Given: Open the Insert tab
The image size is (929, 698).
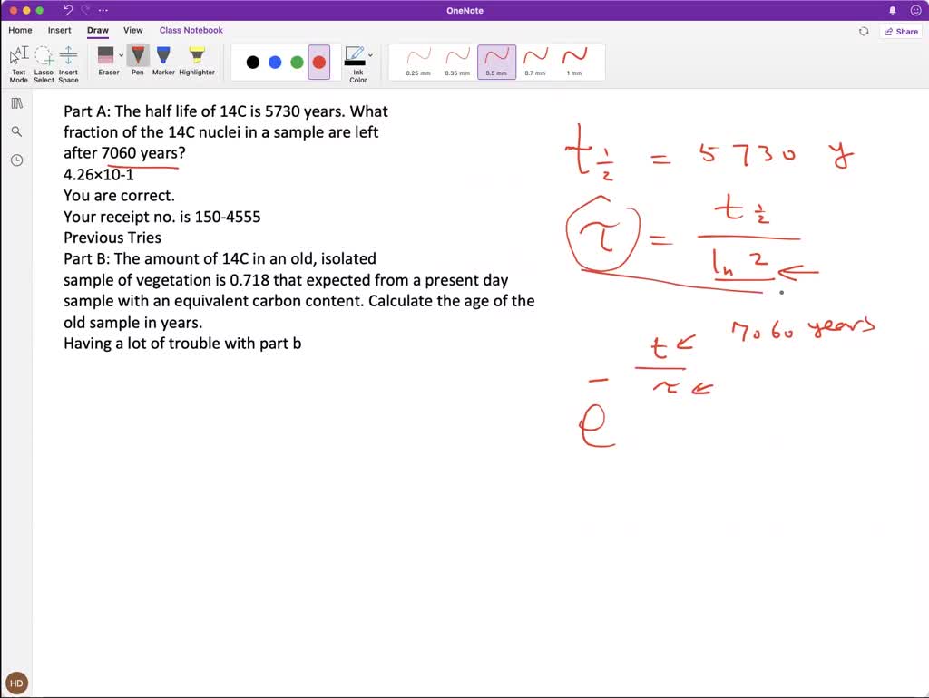Looking at the screenshot, I should [59, 30].
